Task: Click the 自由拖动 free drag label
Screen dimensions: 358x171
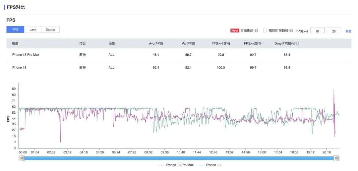Action: point(247,30)
